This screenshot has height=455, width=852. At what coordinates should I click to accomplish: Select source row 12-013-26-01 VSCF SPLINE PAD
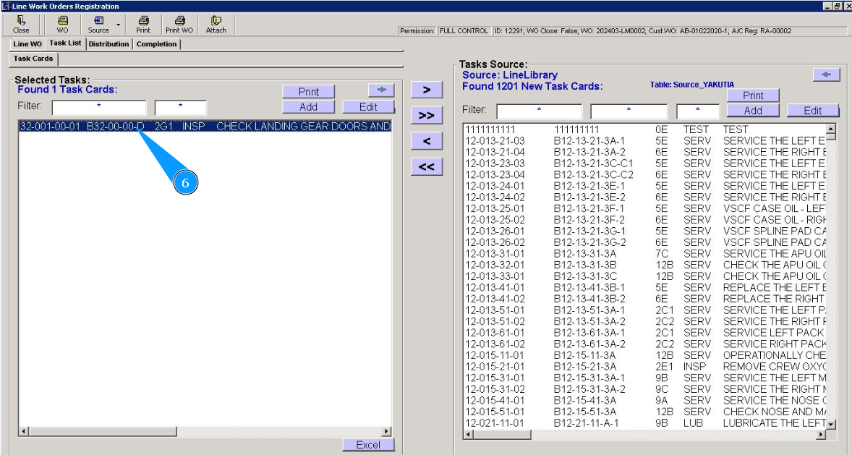tap(645, 231)
